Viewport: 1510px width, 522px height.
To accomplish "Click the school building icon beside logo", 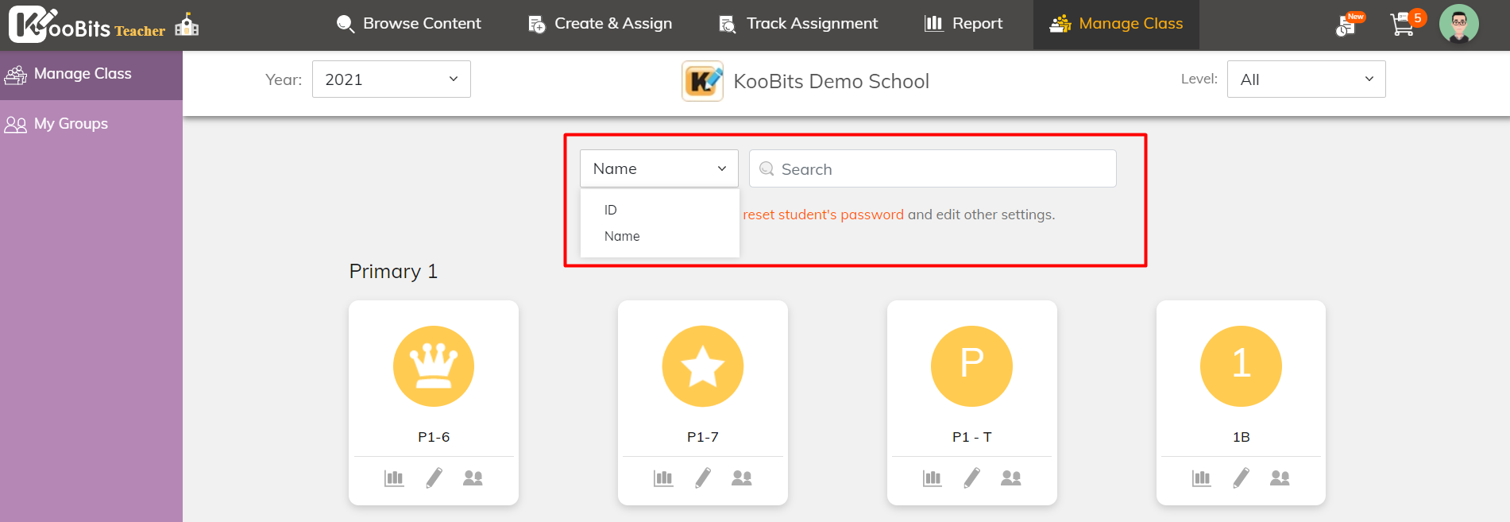I will pyautogui.click(x=187, y=25).
